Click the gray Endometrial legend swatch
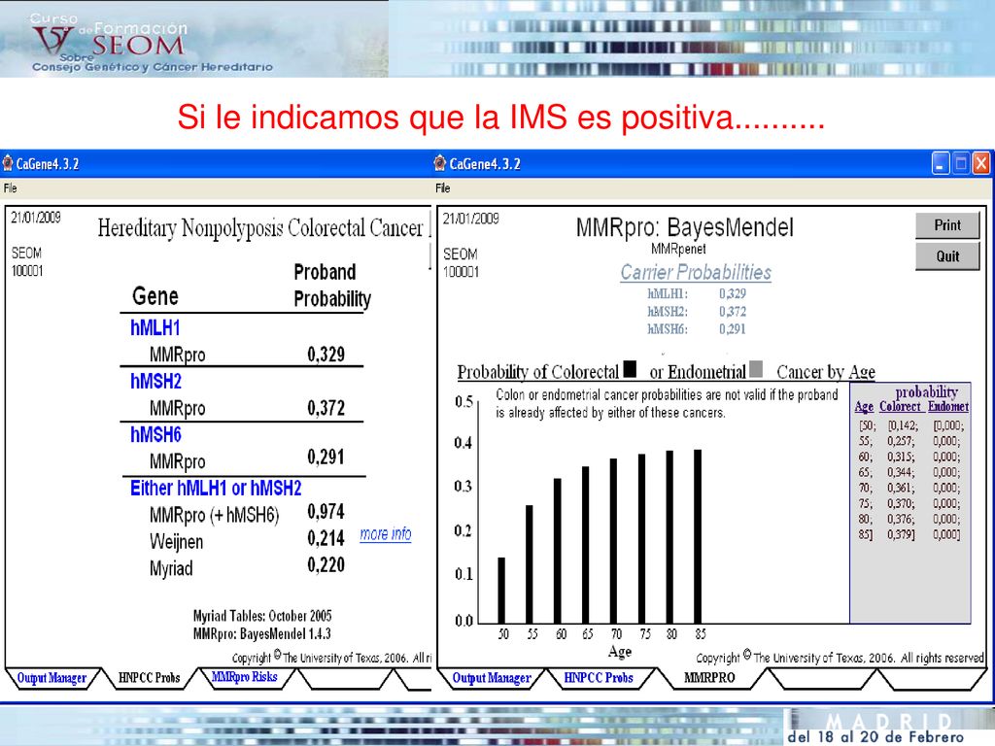 tap(756, 368)
